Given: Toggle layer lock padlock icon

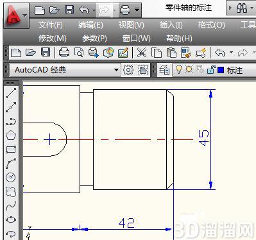Looking at the screenshot, I should point(211,69).
